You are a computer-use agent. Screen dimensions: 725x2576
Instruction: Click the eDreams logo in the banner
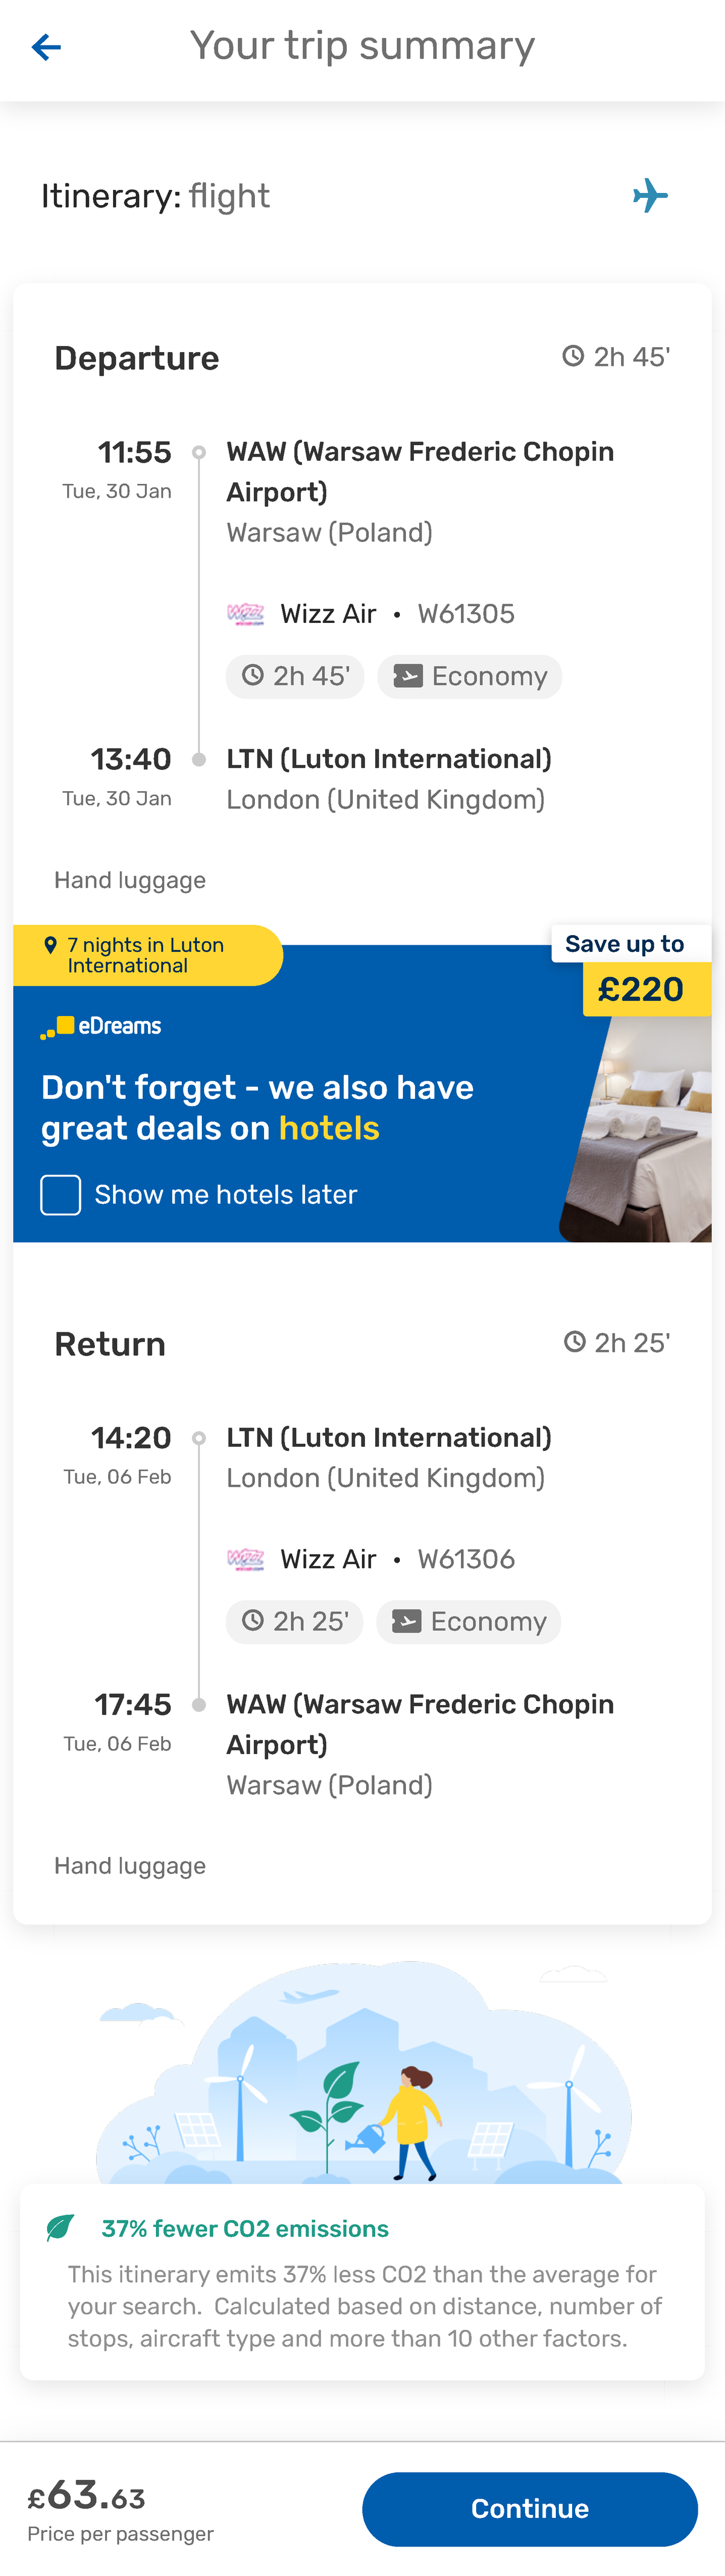pos(101,1025)
